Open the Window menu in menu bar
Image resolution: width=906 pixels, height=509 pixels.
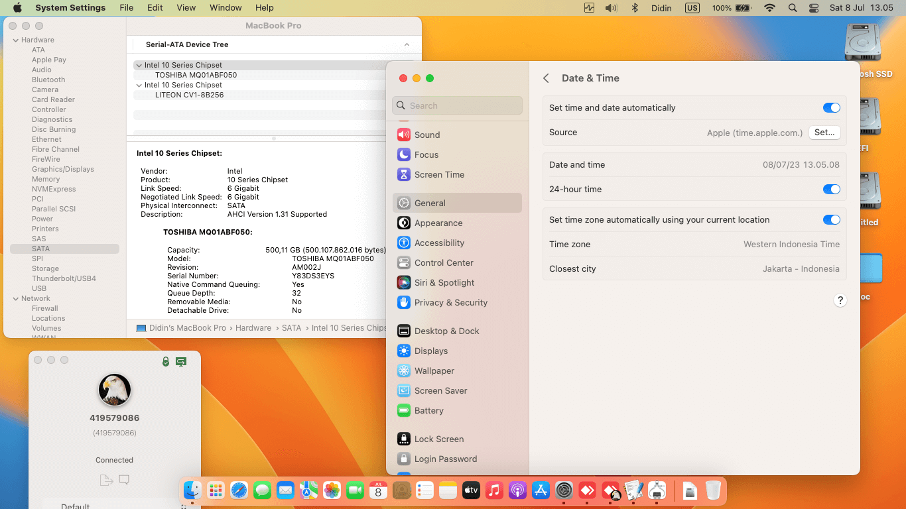point(226,8)
